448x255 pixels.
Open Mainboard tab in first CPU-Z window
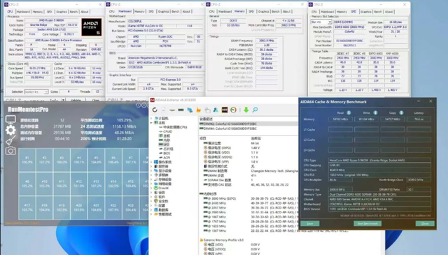tap(23, 12)
